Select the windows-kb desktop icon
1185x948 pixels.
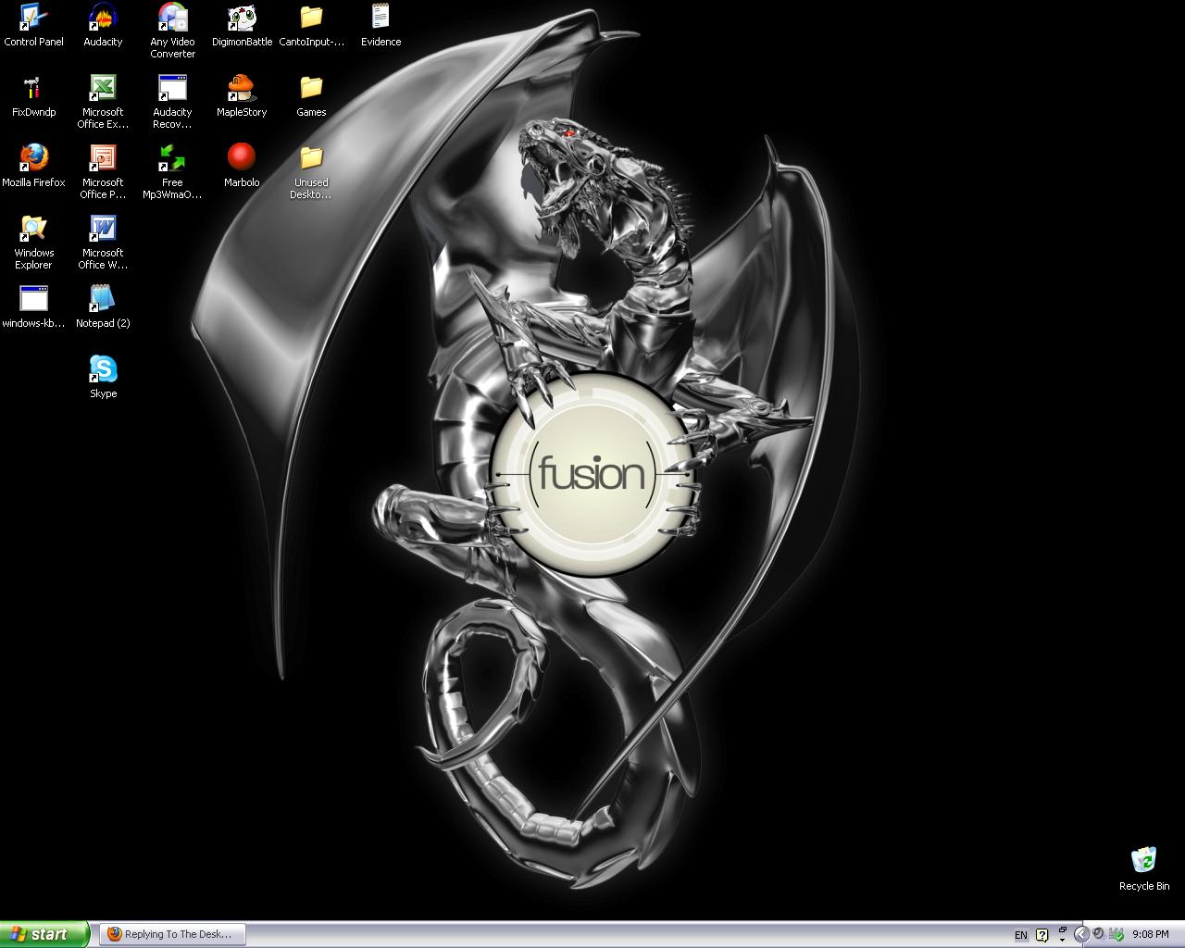pyautogui.click(x=33, y=306)
